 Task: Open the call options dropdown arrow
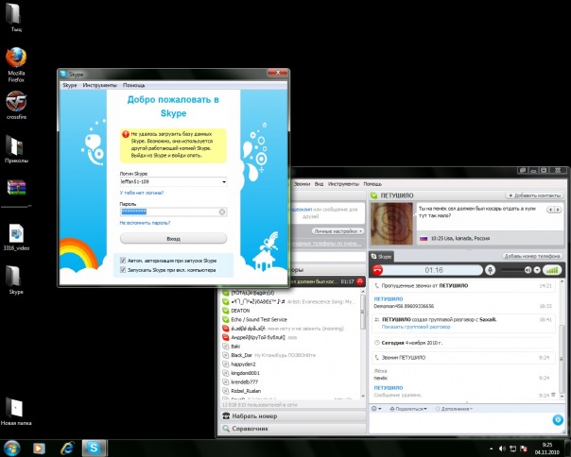click(537, 270)
